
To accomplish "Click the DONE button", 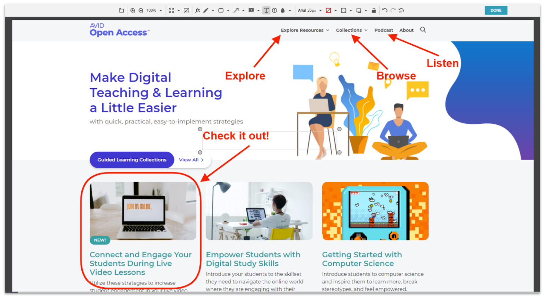I will coord(496,10).
